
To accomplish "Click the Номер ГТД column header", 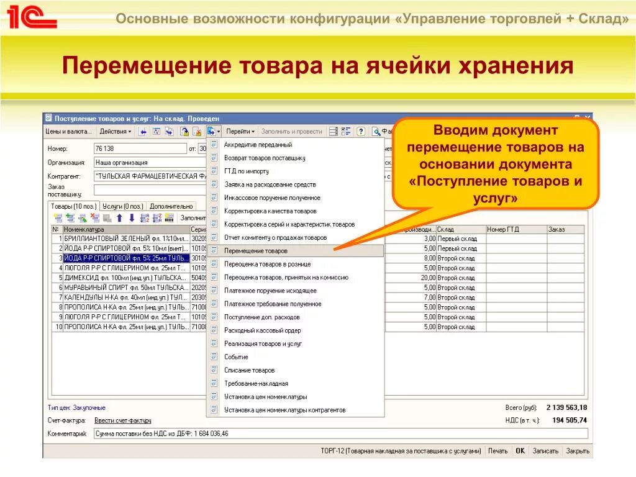I will pos(516,230).
